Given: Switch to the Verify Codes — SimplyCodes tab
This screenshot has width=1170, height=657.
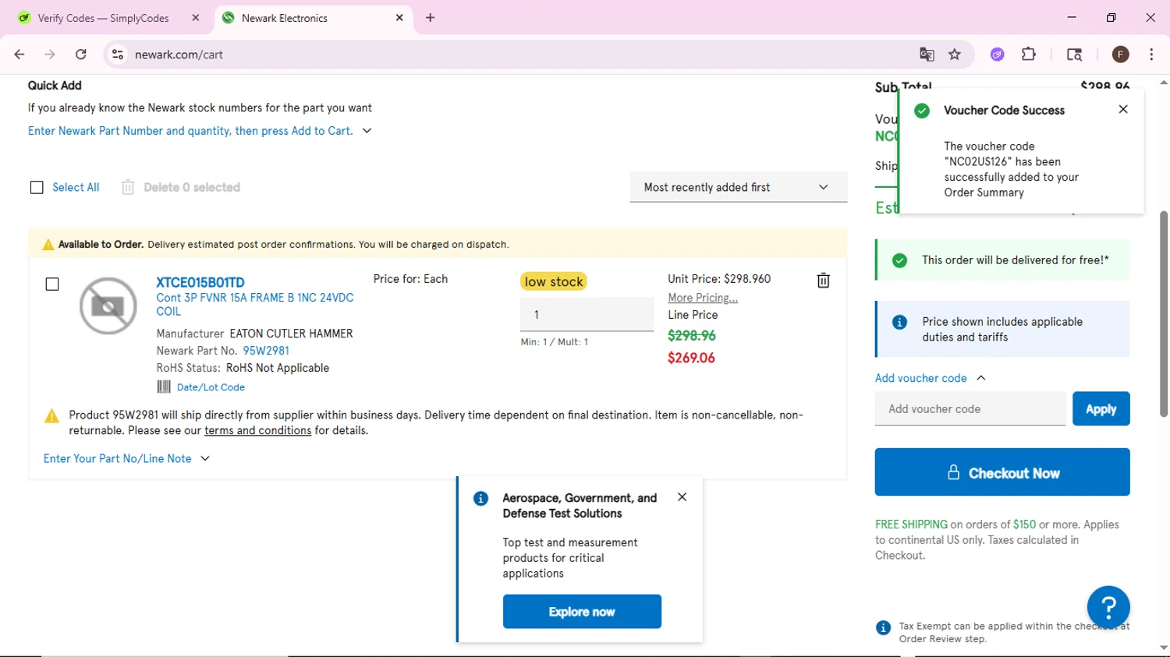Looking at the screenshot, I should pos(103,18).
